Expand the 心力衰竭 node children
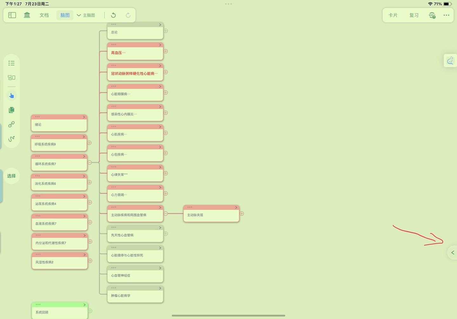Image resolution: width=457 pixels, height=319 pixels. pos(166,193)
